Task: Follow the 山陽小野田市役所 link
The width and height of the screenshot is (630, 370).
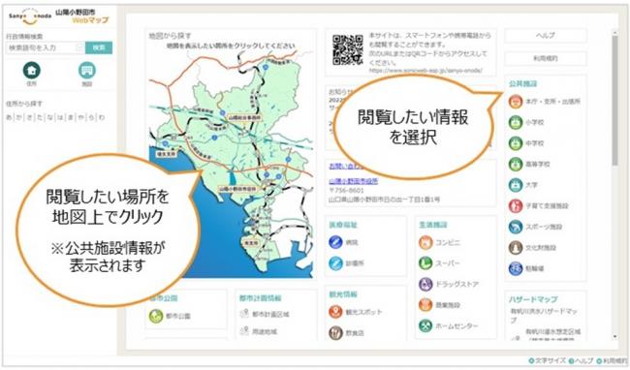Action: 354,181
